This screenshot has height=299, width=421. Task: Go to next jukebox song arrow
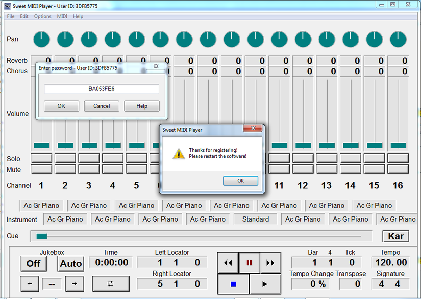tap(75, 283)
